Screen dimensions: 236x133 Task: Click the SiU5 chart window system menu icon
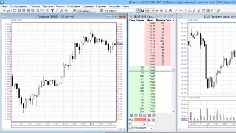coord(180,17)
